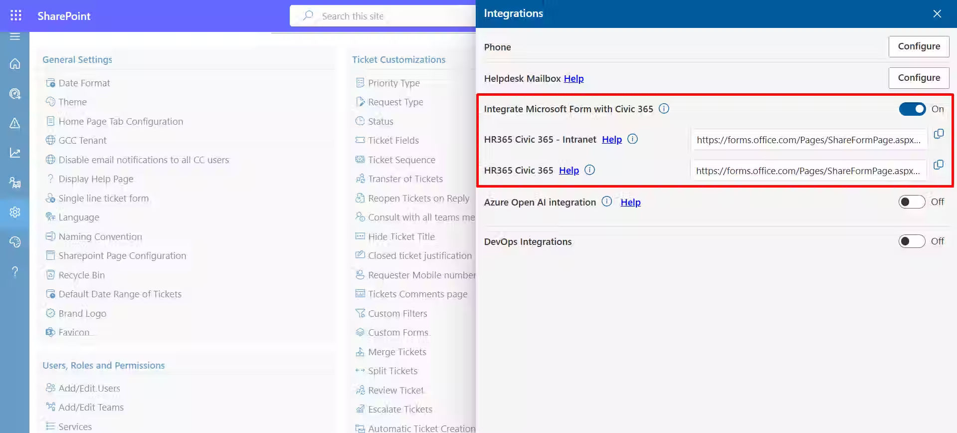The image size is (957, 433).
Task: Open the SharePoint app launcher grid
Action: pyautogui.click(x=16, y=15)
